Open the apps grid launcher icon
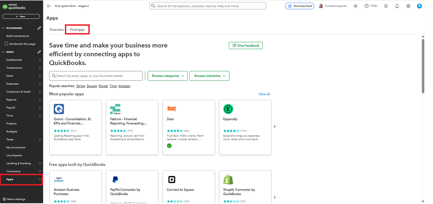This screenshot has height=204, width=433. tap(386, 6)
